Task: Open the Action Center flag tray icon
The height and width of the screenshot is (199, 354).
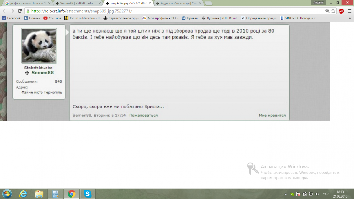Action: (x=298, y=194)
